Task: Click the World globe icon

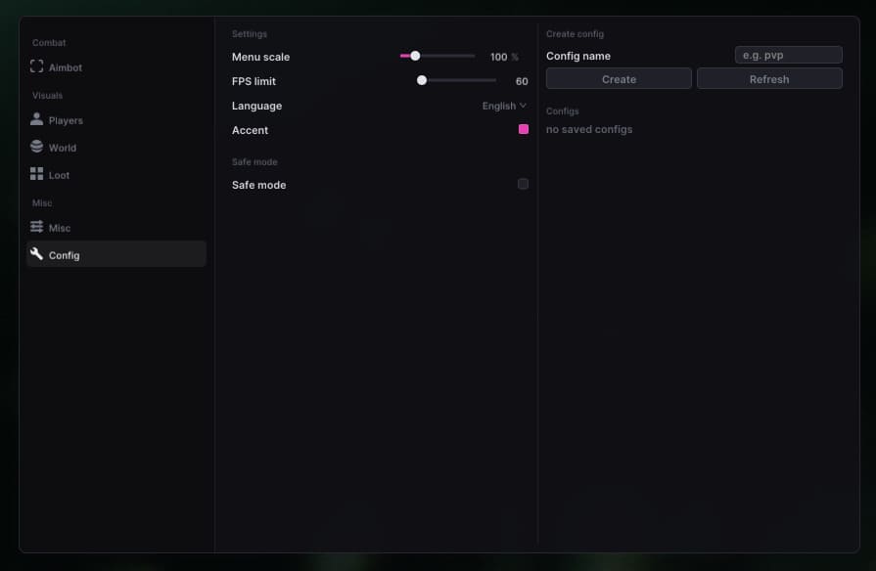Action: 37,147
